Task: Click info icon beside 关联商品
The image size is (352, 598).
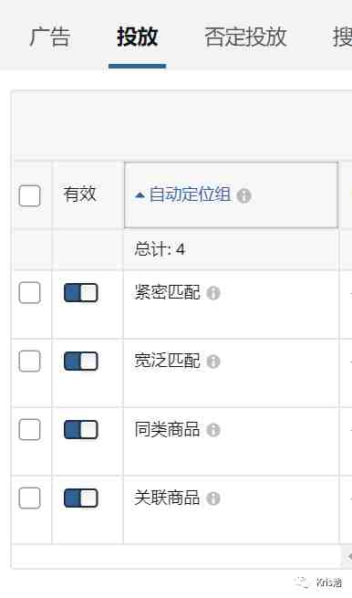Action: [x=213, y=498]
